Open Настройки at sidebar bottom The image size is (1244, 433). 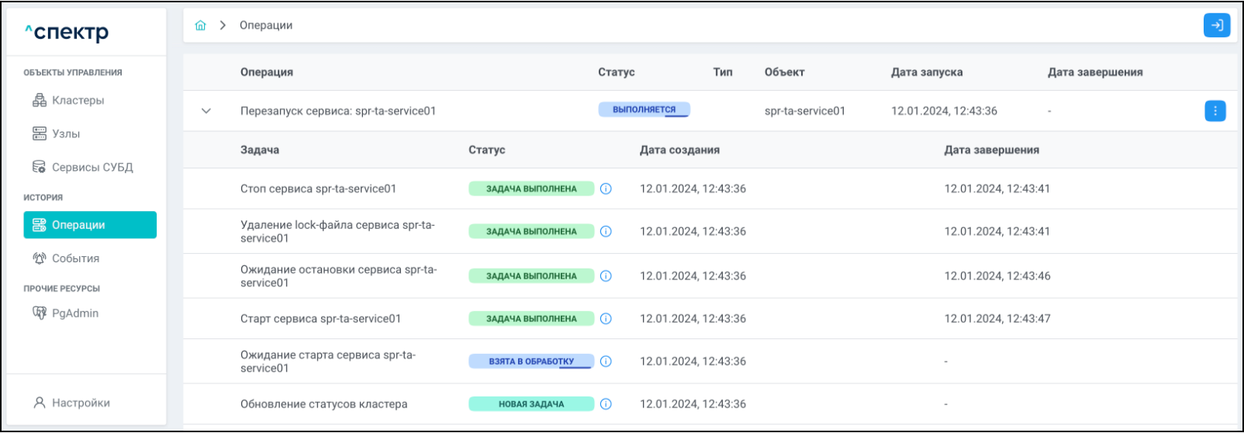[x=81, y=403]
